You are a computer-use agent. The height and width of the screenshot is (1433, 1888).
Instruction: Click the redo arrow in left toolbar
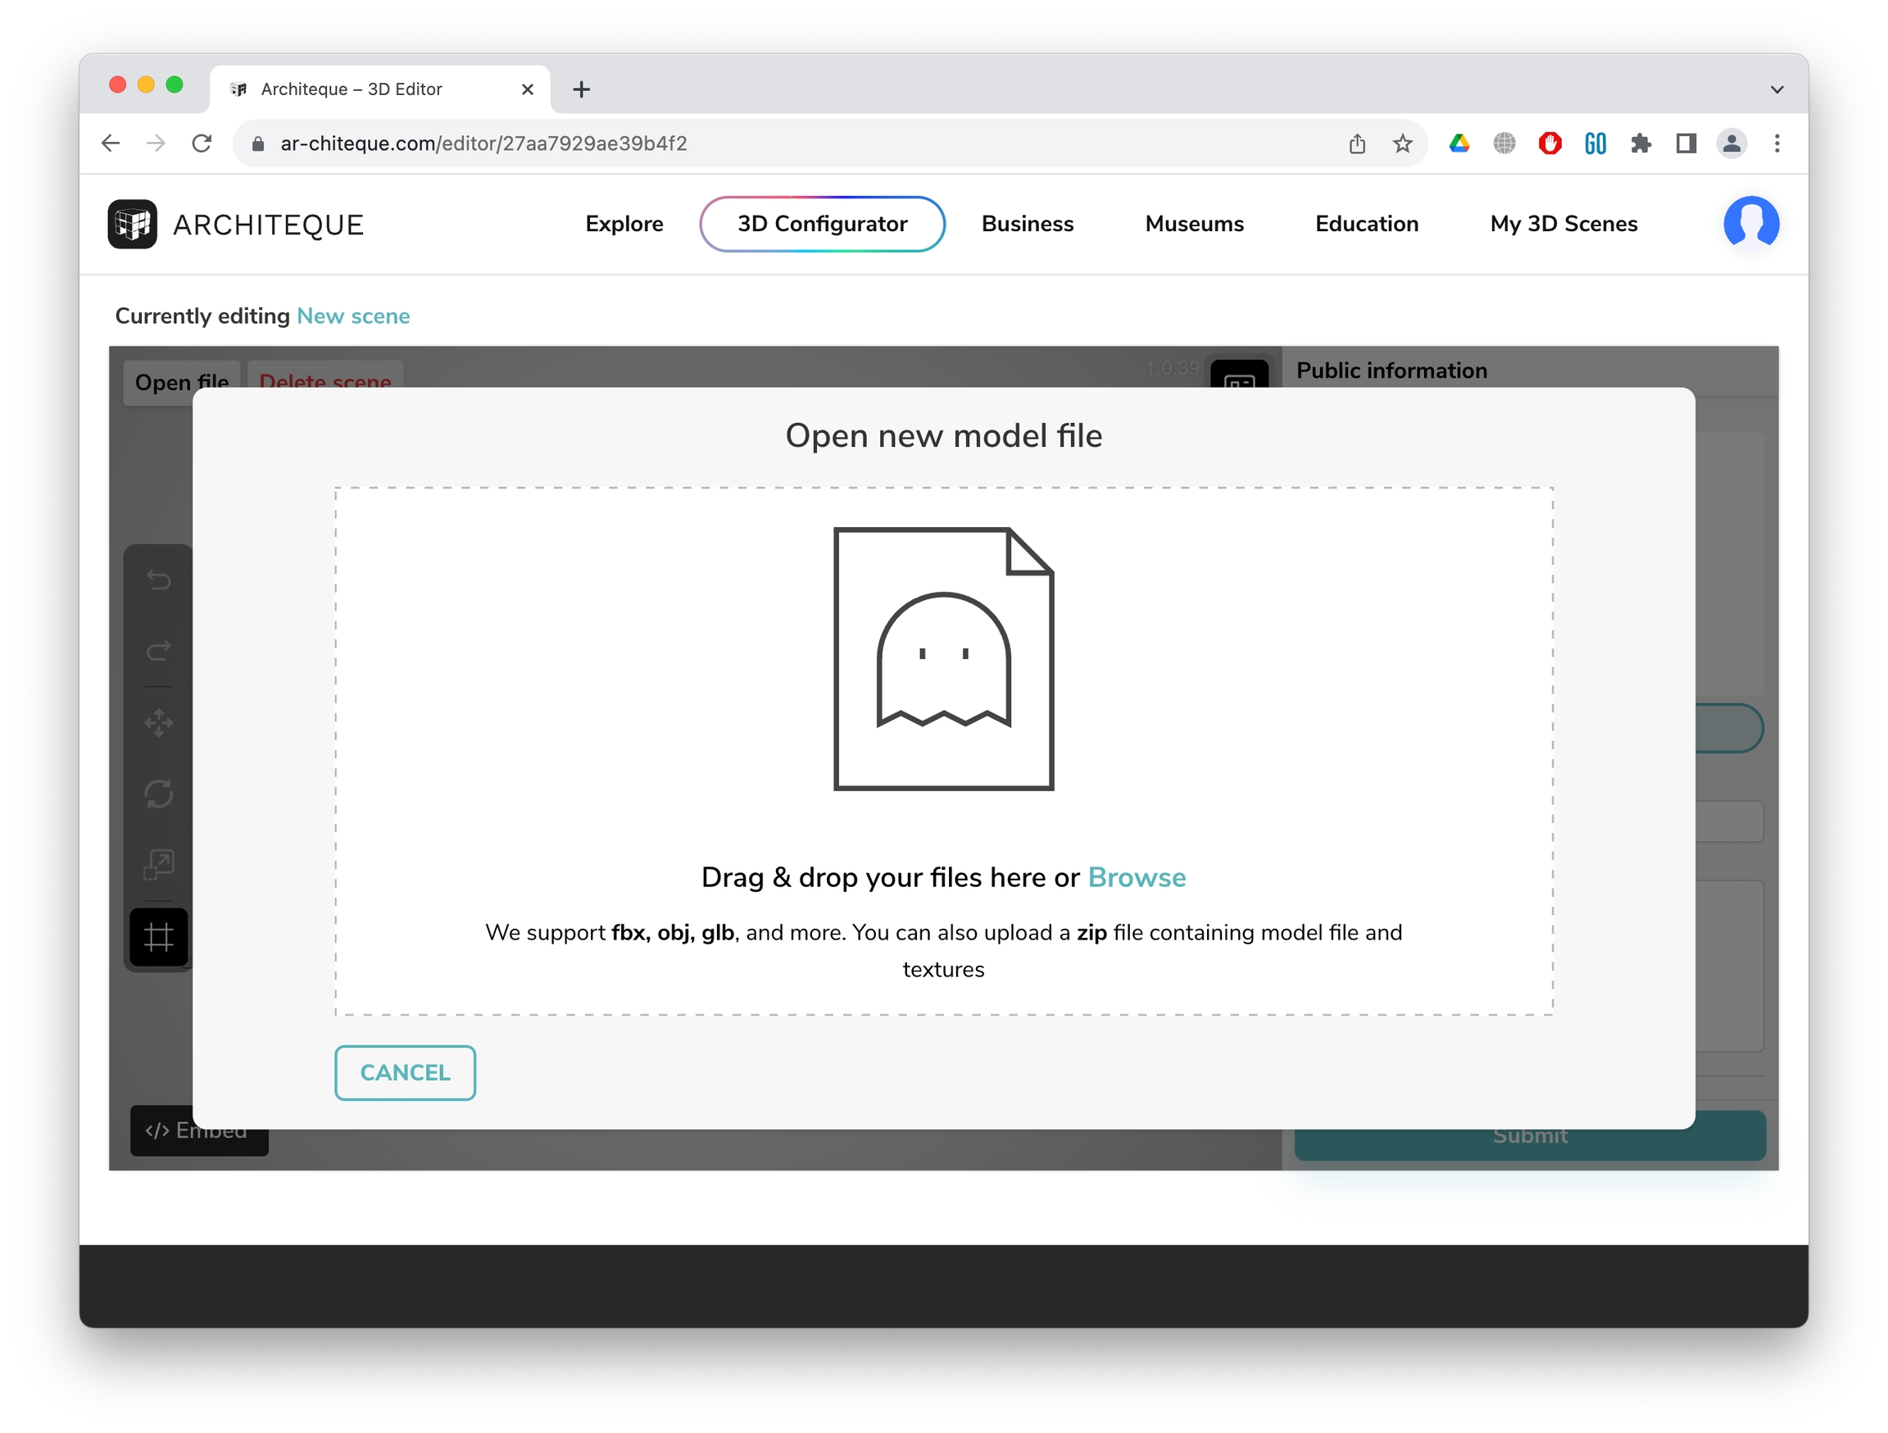[x=159, y=651]
